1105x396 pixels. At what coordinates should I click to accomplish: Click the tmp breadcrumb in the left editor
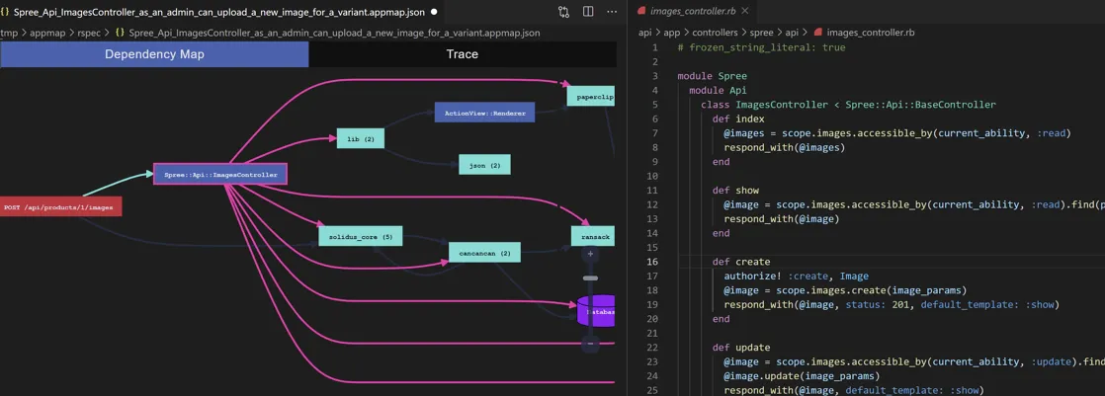(x=9, y=33)
